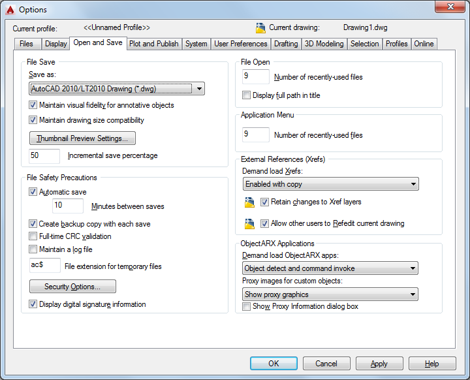Expand Demand load ObjectARX apps dropdown
The height and width of the screenshot is (380, 470).
pyautogui.click(x=330, y=268)
